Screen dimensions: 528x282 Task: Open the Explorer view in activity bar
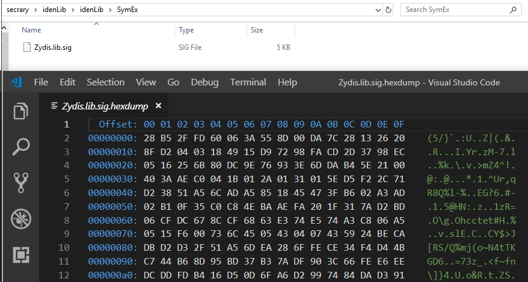click(21, 111)
